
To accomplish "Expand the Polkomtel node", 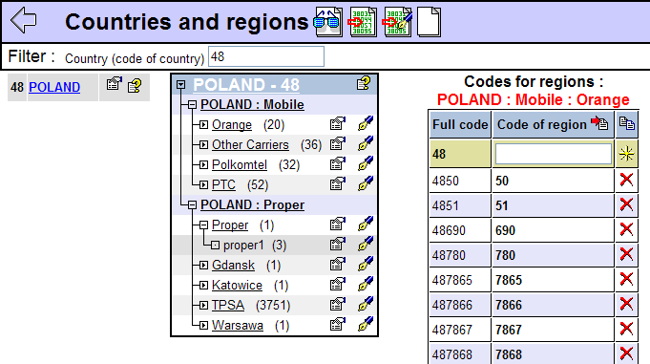I will [x=203, y=164].
